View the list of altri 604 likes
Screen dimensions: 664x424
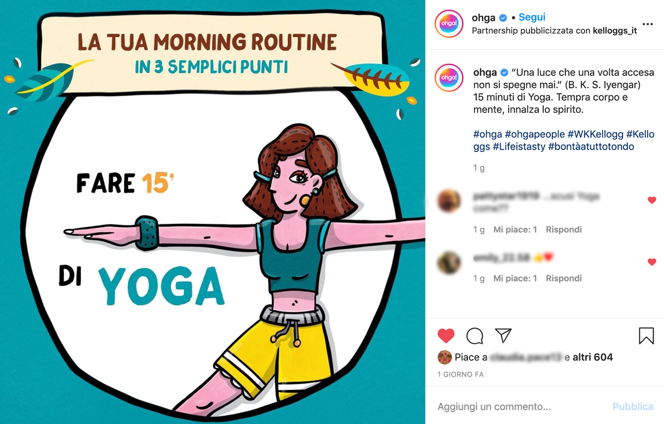pyautogui.click(x=592, y=357)
